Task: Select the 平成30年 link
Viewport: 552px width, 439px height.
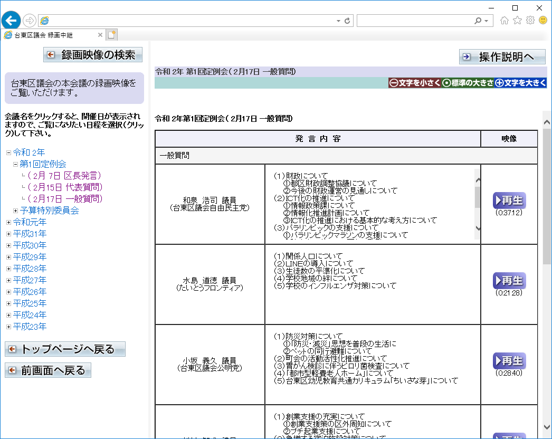Action: (x=30, y=245)
